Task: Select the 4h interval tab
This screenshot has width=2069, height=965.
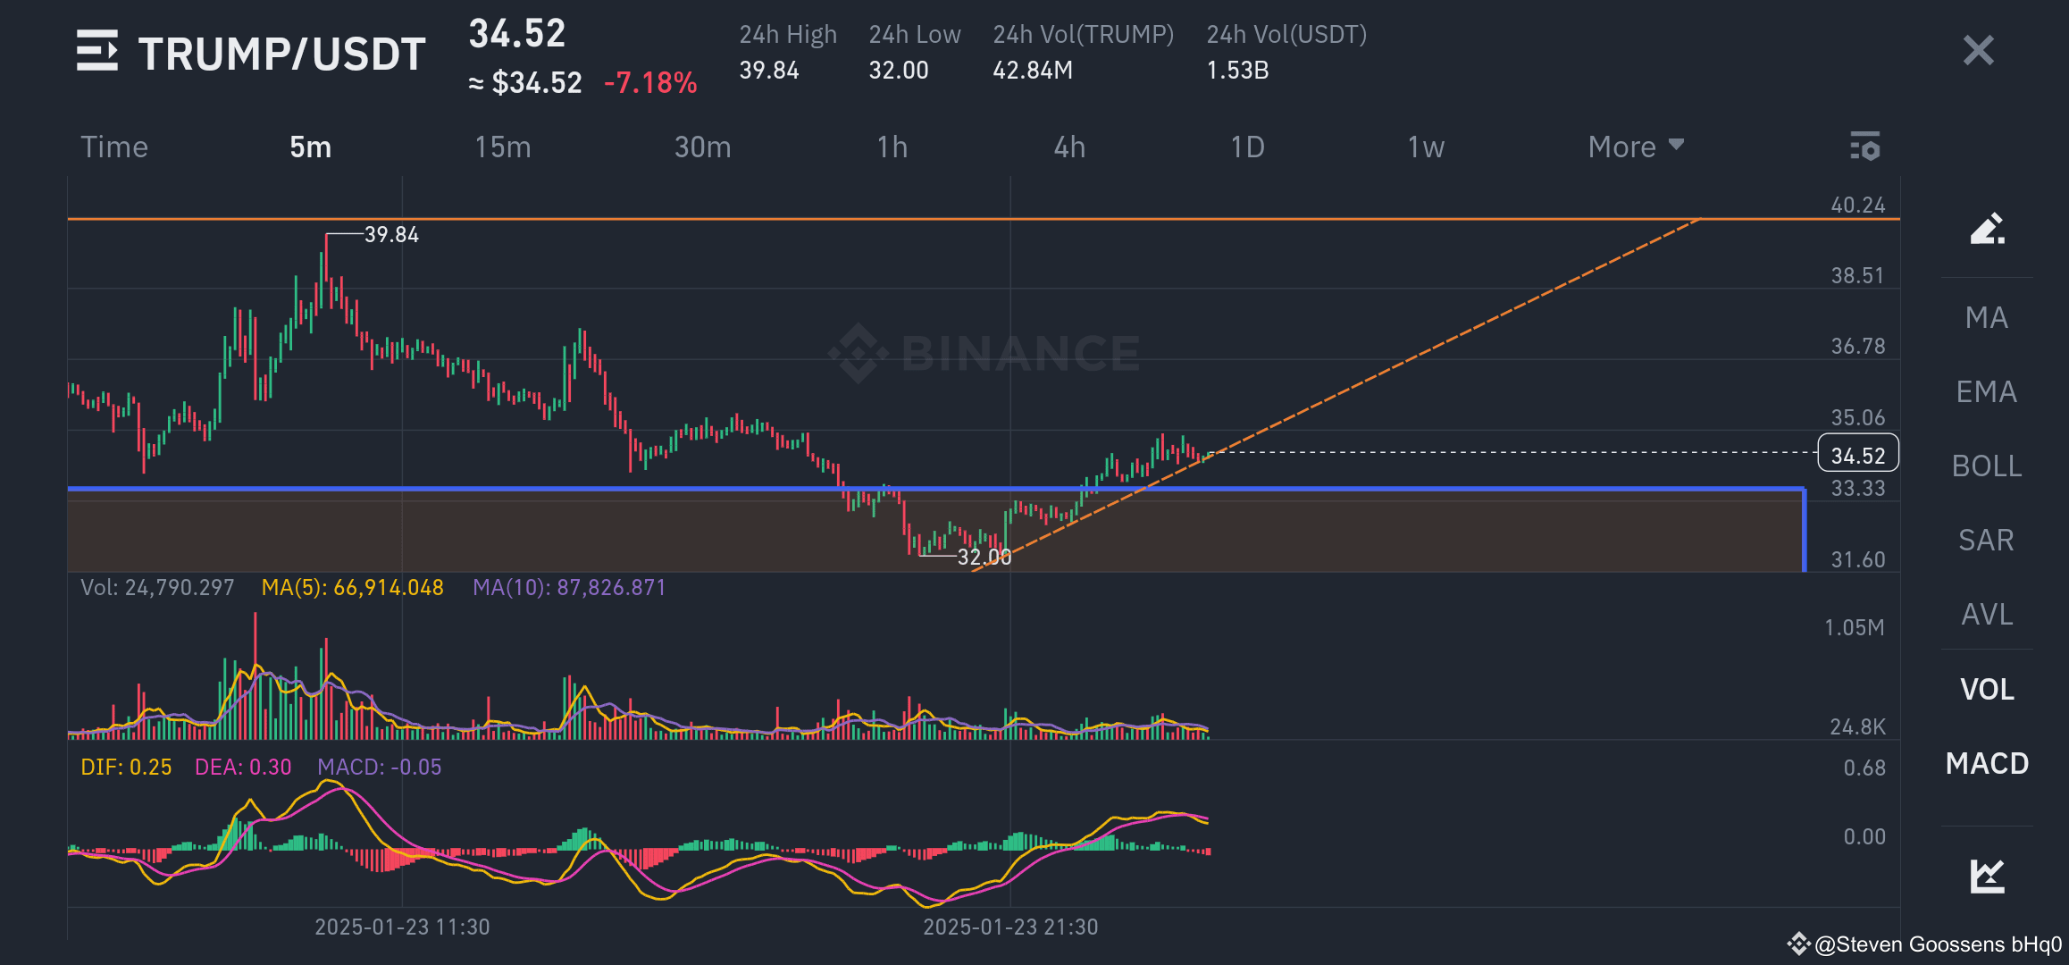Action: click(x=1069, y=147)
